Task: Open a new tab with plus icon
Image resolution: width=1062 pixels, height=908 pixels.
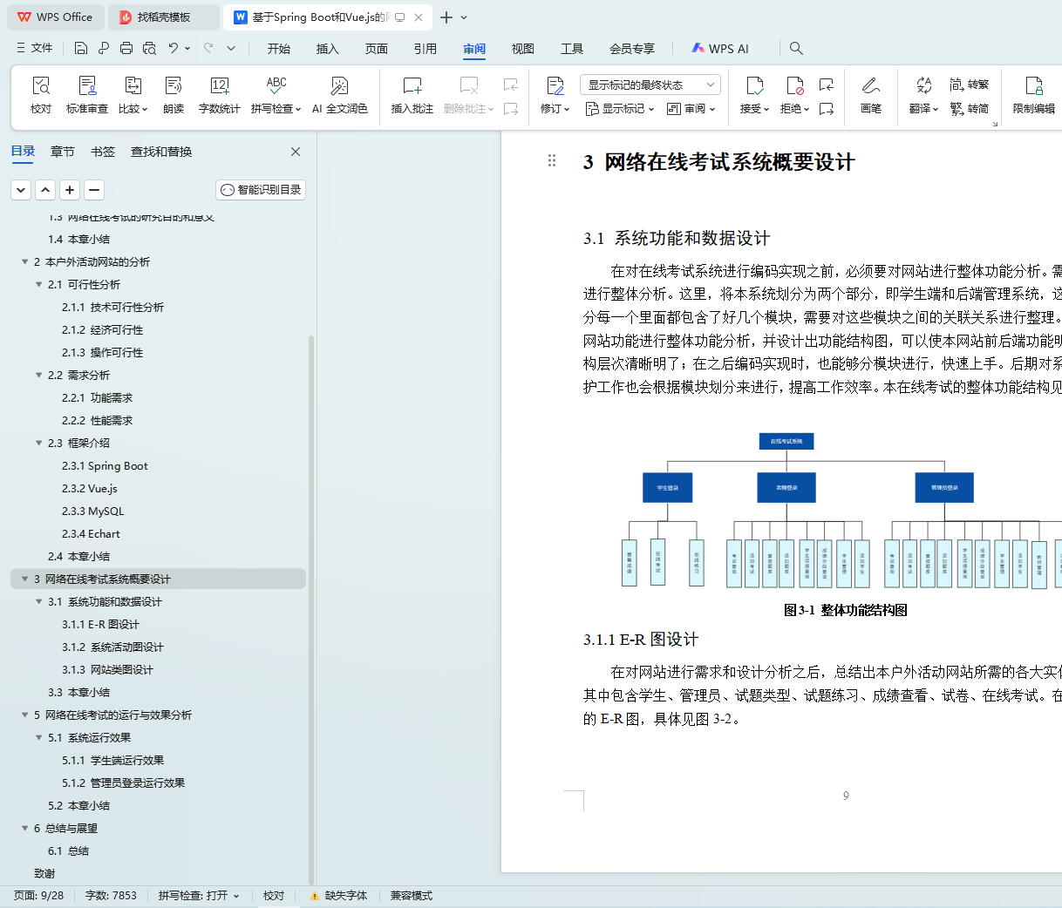Action: tap(446, 17)
